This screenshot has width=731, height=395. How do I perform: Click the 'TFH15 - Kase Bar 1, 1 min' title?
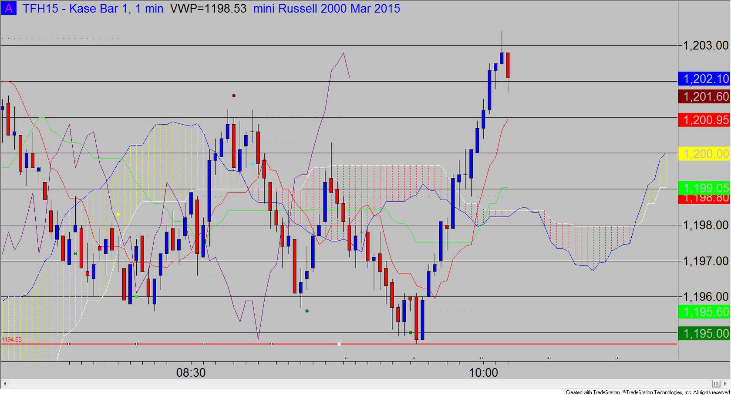tap(93, 8)
